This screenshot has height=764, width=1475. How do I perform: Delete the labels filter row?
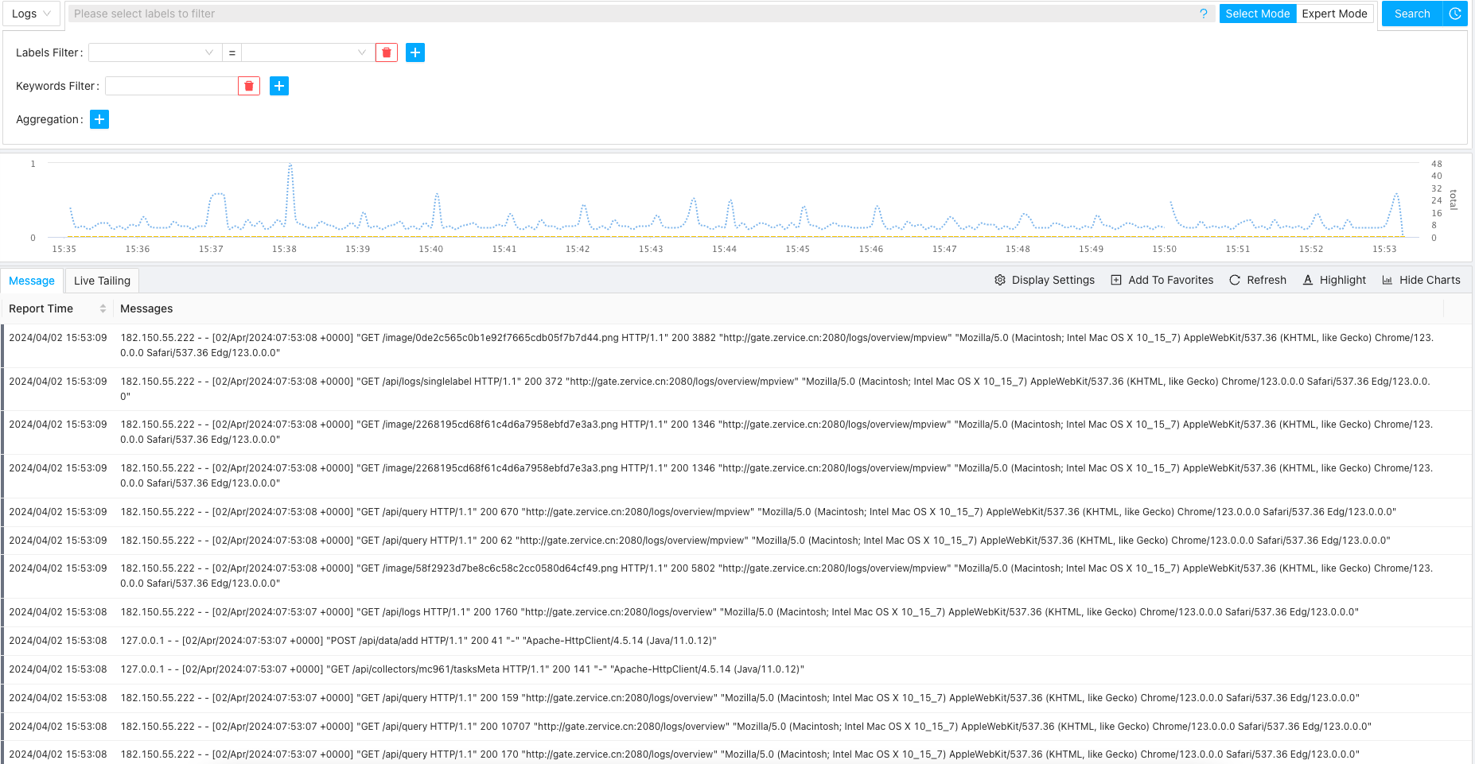(387, 52)
